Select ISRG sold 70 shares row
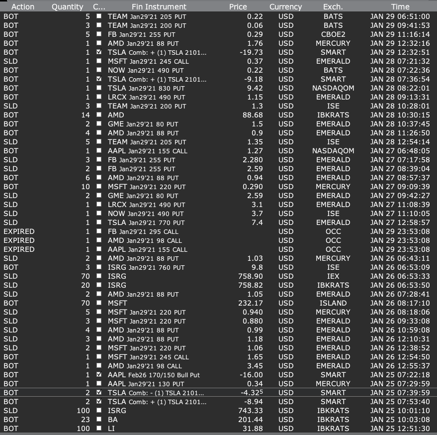This screenshot has width=437, height=435. (x=219, y=276)
